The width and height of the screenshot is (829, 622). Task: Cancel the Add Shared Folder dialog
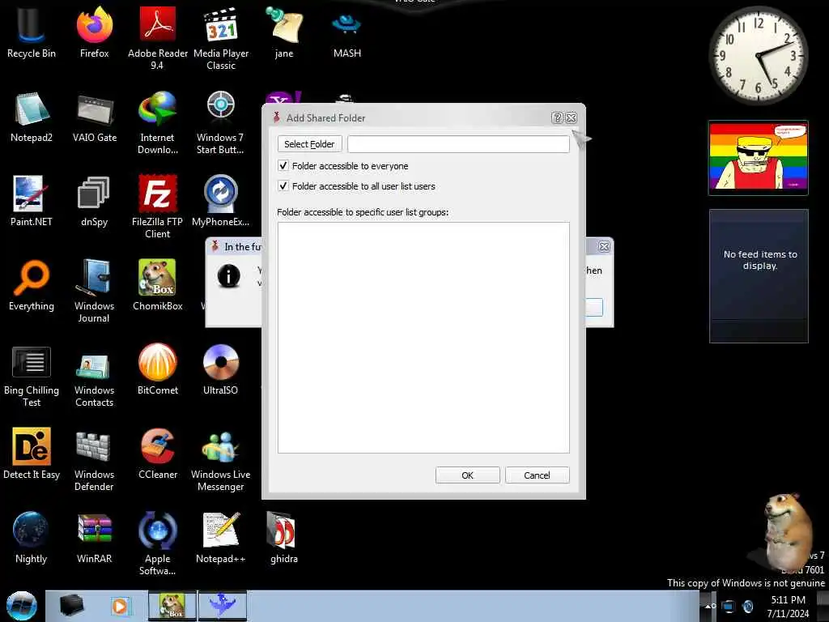click(537, 475)
